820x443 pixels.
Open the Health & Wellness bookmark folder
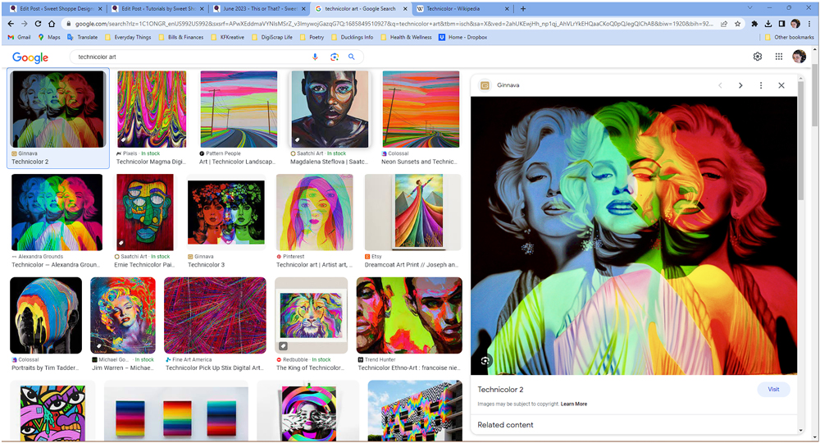click(x=406, y=37)
